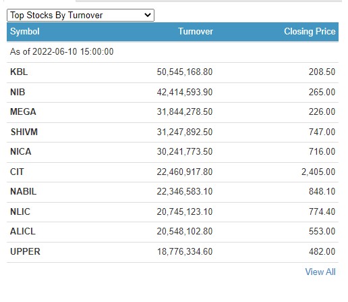Click the Turnover column header
Viewport: 348px width, 302px height.
[196, 32]
